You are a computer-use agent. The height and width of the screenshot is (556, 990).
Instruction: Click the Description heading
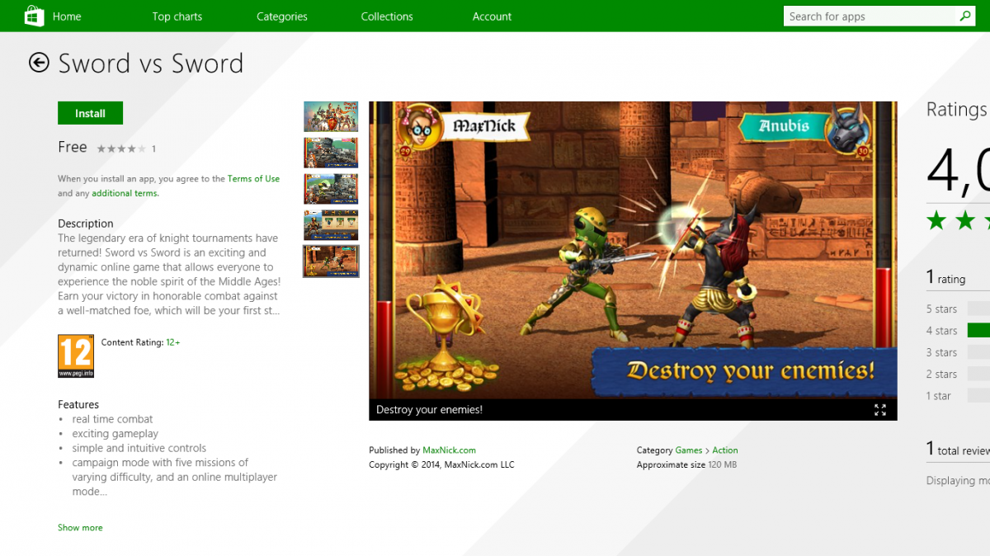click(x=86, y=224)
